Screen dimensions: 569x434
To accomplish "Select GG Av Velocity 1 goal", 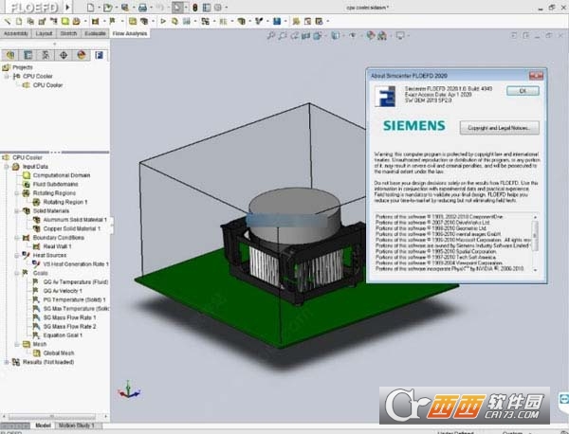I will 63,291.
